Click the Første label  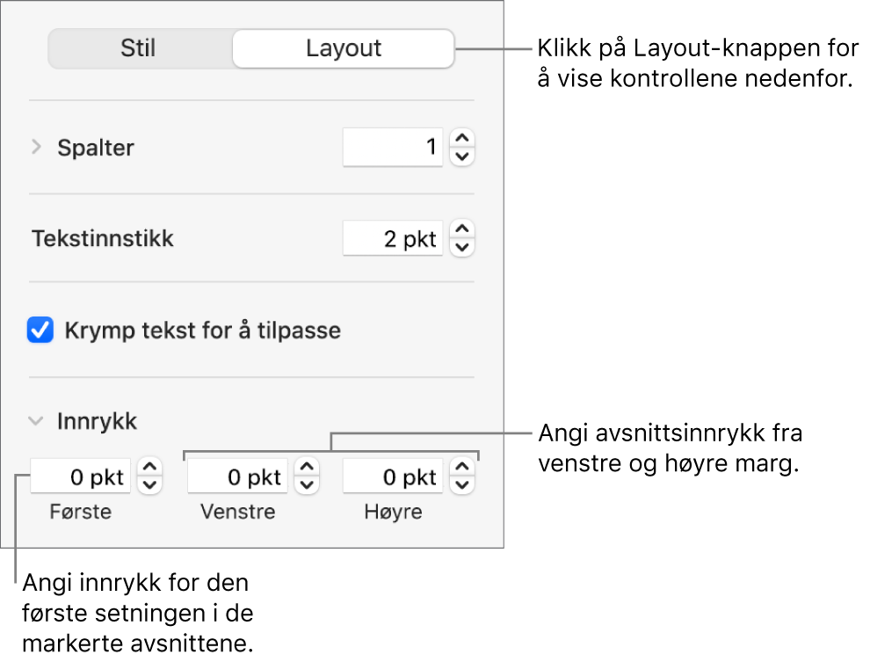(x=81, y=512)
